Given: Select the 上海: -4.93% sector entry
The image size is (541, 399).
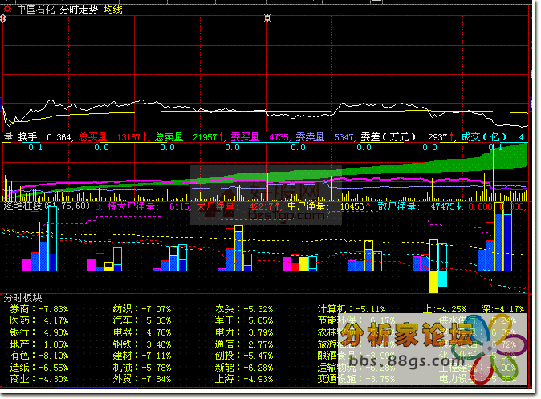Looking at the screenshot, I should pos(244,379).
